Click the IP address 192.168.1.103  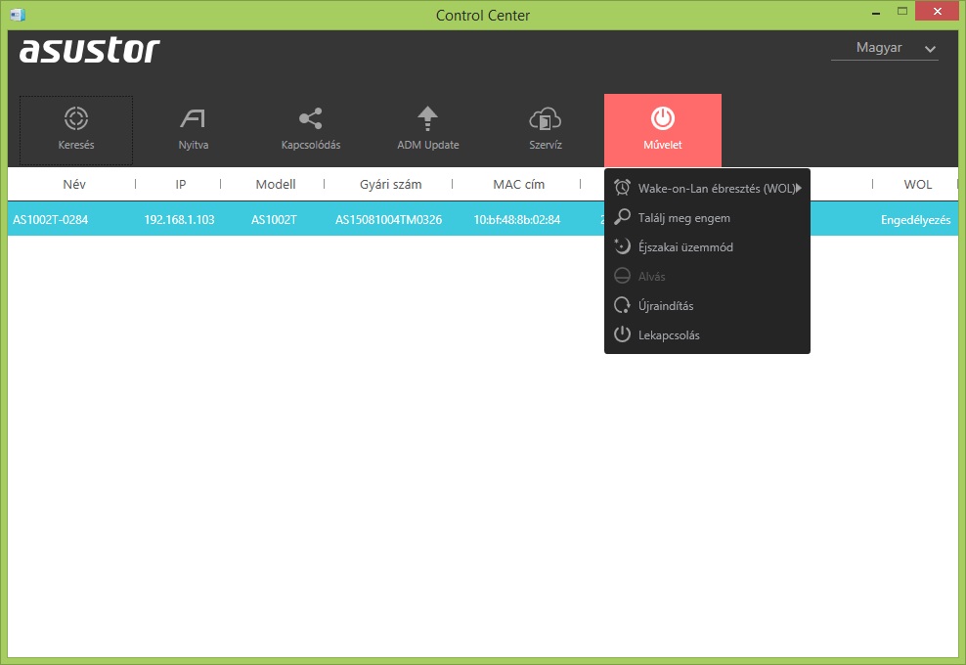click(179, 219)
